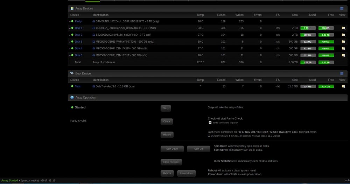The width and height of the screenshot is (350, 184).
Task: Browse Disk 2 folder view icon
Action: 344,35
